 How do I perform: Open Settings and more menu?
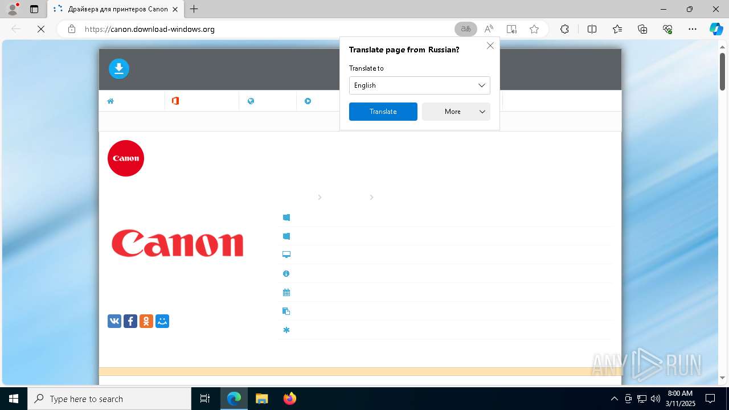coord(693,29)
